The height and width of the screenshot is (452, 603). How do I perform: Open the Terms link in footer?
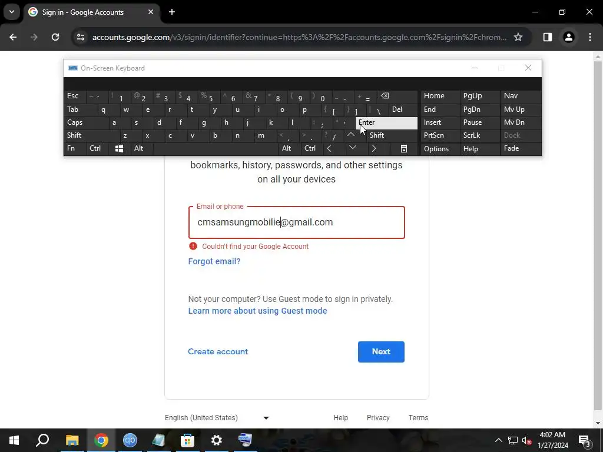tap(419, 418)
